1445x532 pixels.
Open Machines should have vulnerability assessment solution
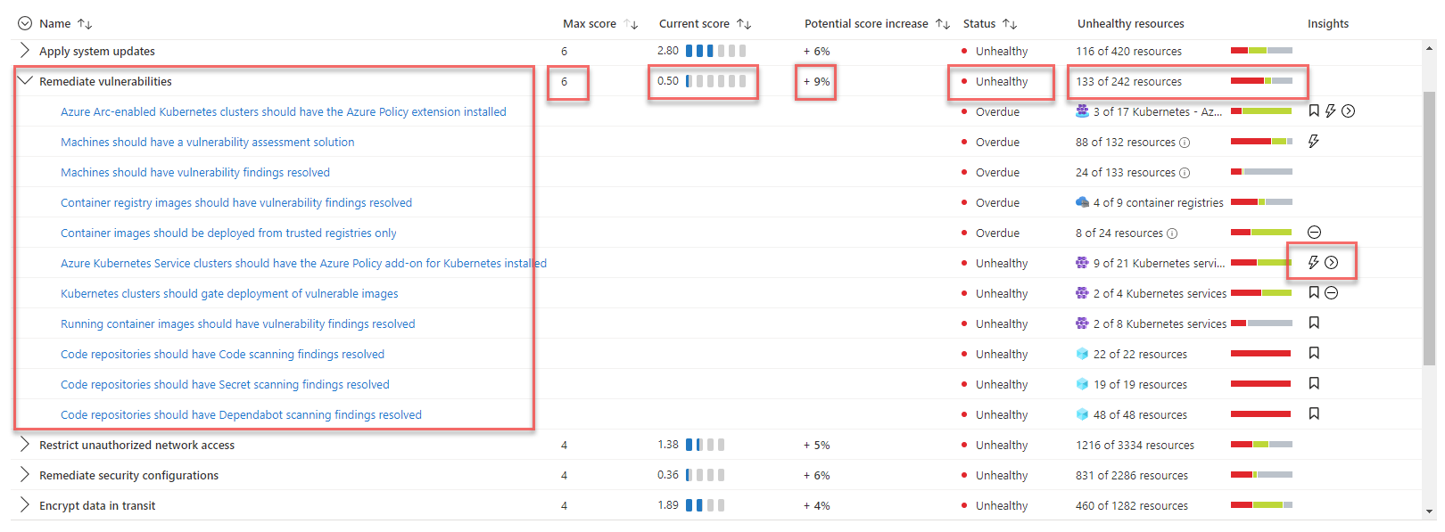pos(207,142)
